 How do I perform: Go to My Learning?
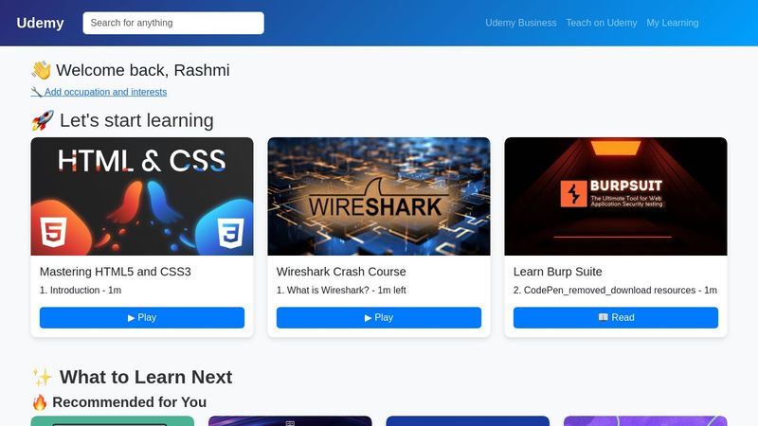pyautogui.click(x=673, y=23)
